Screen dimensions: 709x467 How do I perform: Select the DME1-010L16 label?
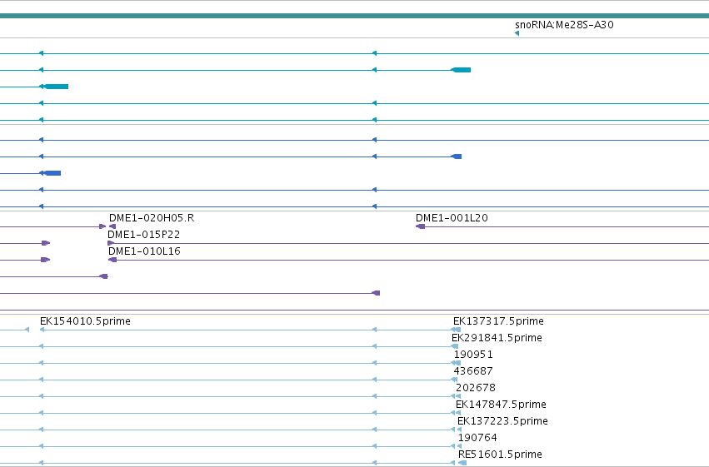144,251
